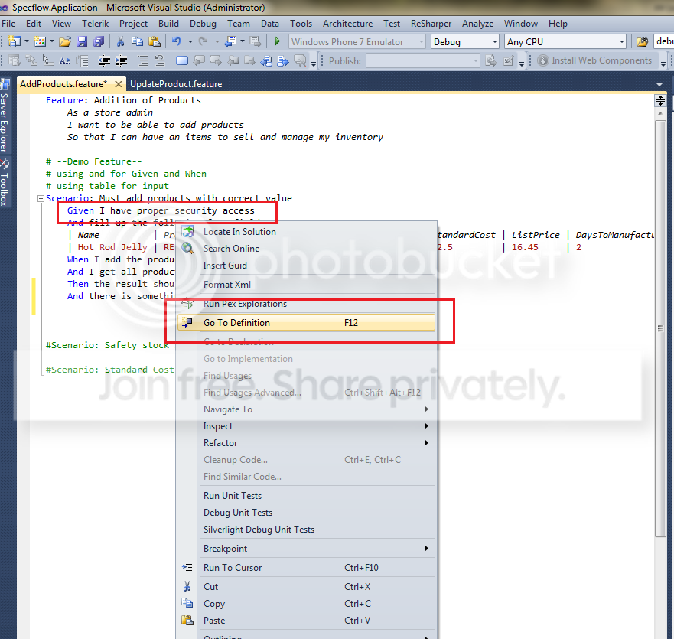Save the current file with the floppy icon
The image size is (674, 639).
[x=82, y=42]
